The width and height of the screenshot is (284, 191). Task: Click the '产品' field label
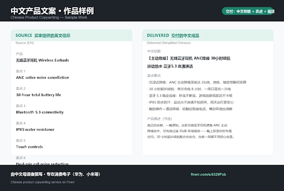19,53
